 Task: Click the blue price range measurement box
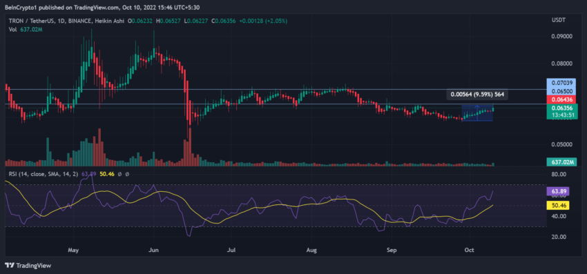click(477, 113)
